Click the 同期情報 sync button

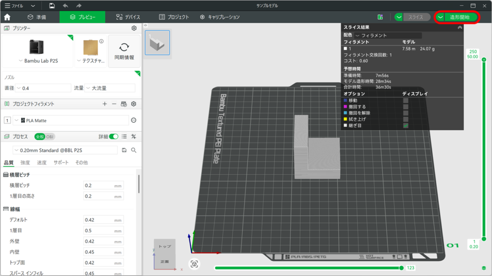point(124,51)
